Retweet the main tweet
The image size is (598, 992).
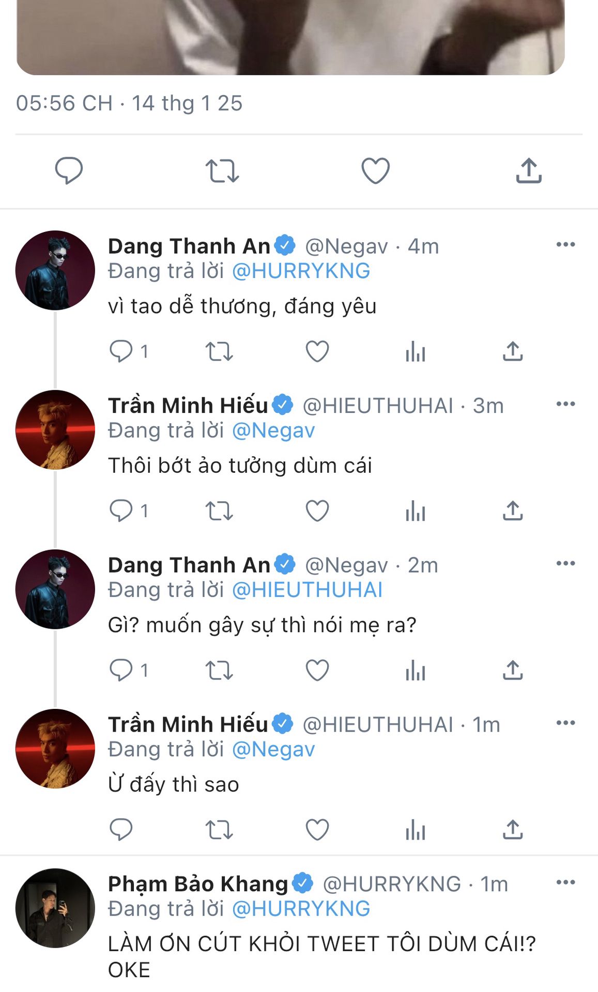pos(222,171)
